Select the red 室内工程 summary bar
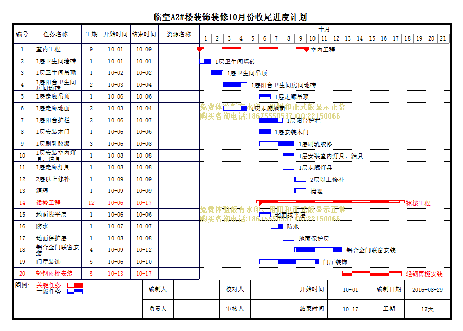This screenshot has height=331, width=463. (x=253, y=48)
